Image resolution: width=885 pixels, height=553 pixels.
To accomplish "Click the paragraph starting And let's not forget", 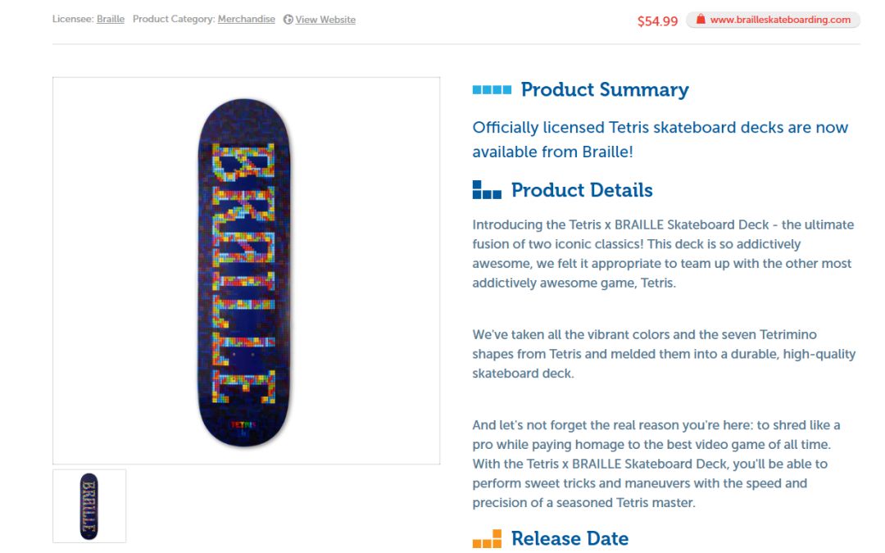I will [x=656, y=464].
